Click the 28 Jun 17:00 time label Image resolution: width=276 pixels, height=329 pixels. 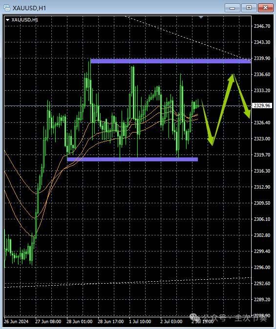pos(110,322)
